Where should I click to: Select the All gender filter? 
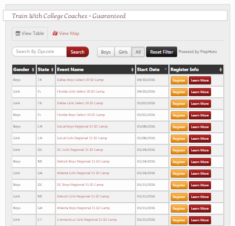coord(138,52)
